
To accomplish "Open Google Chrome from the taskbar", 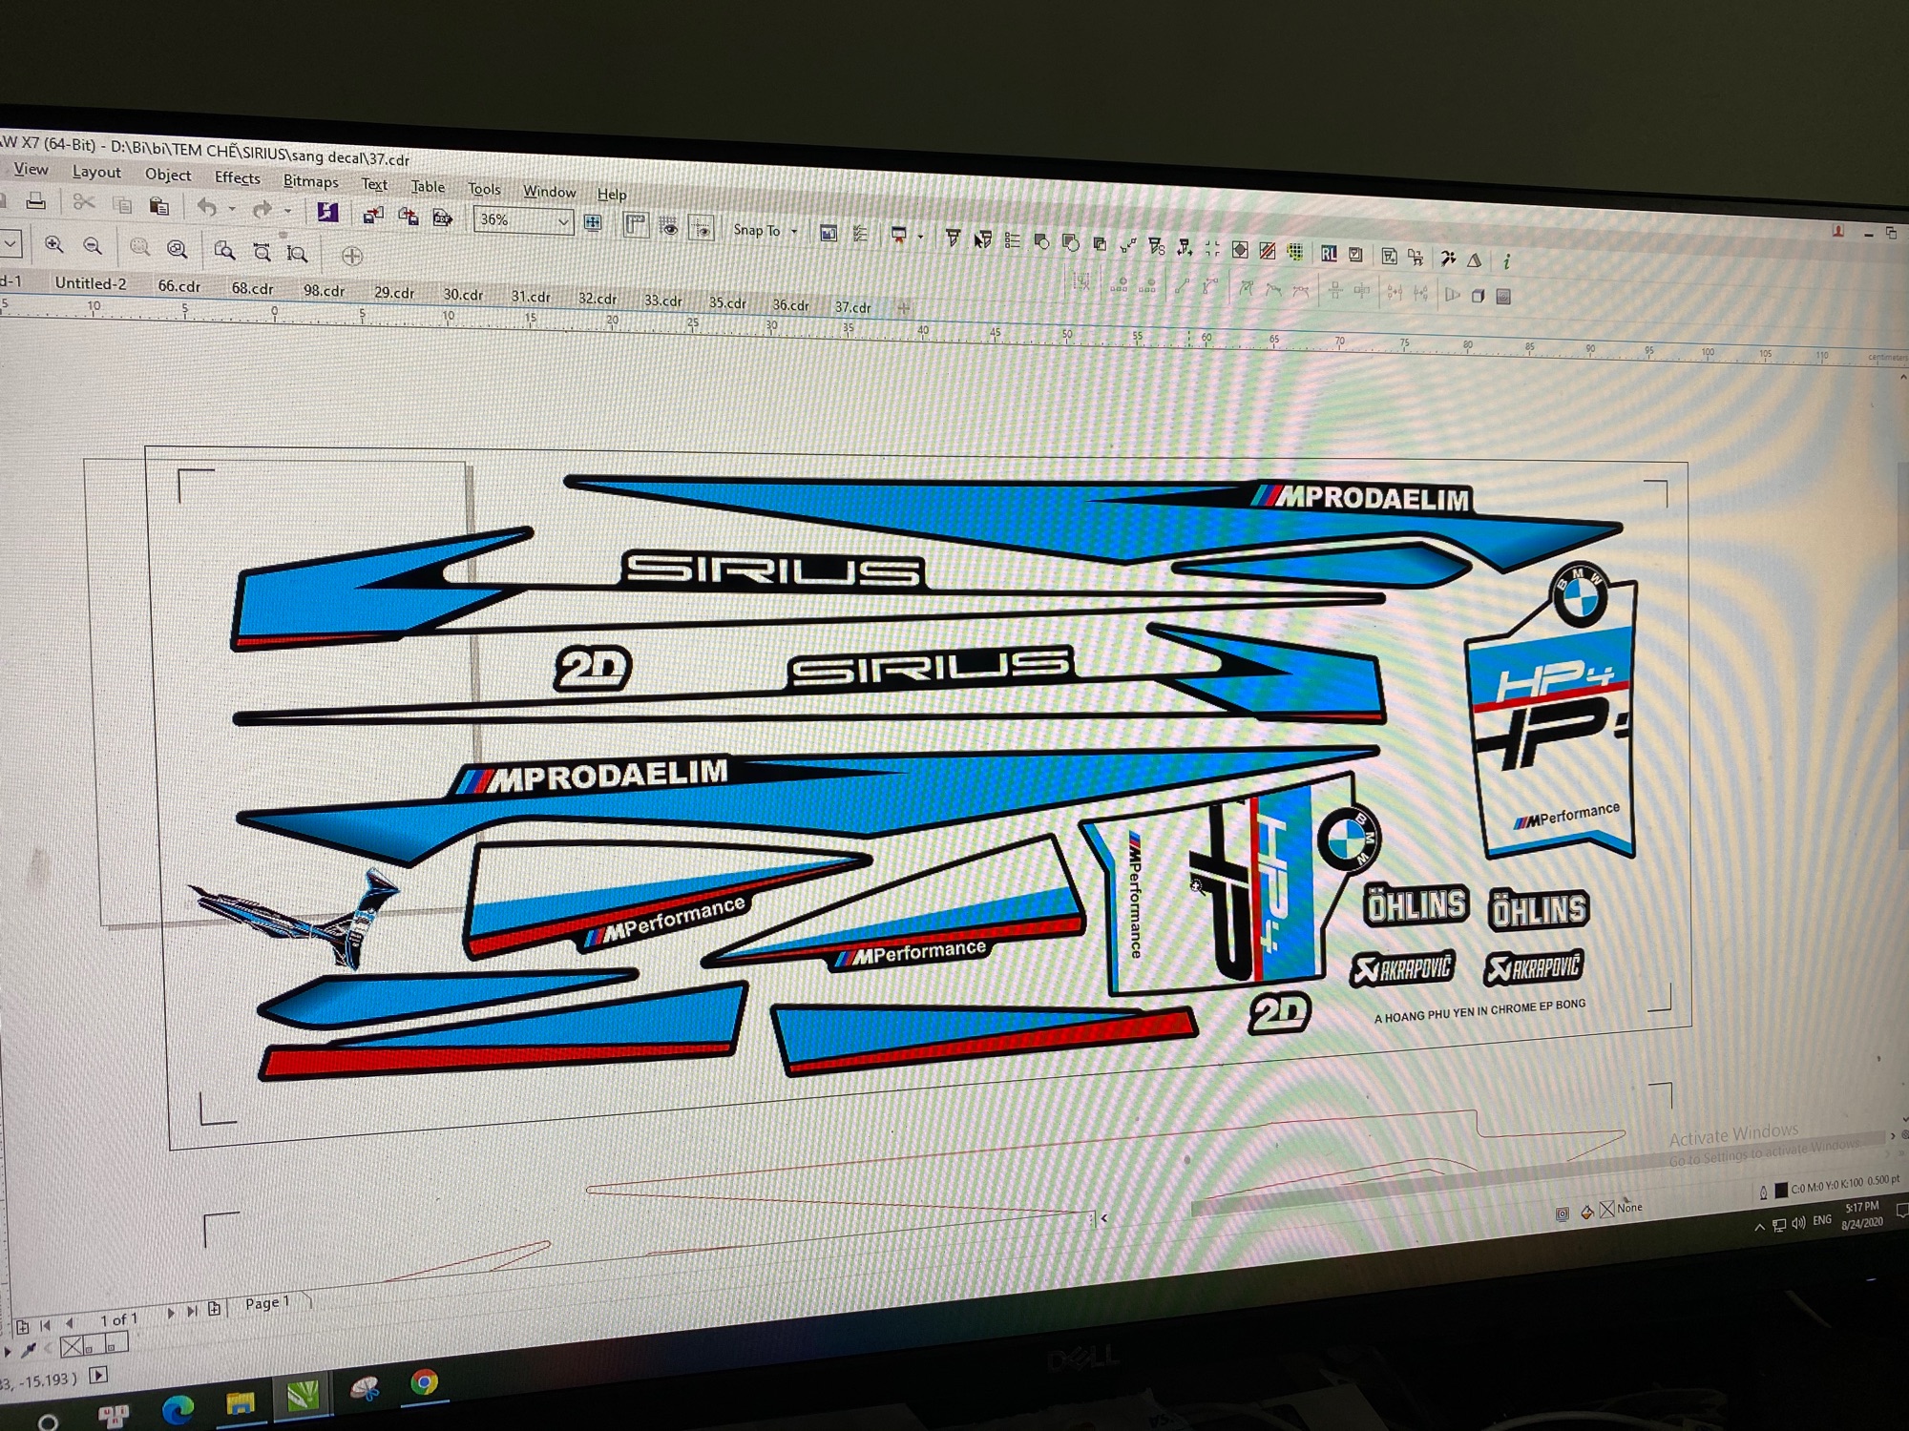I will pos(425,1382).
